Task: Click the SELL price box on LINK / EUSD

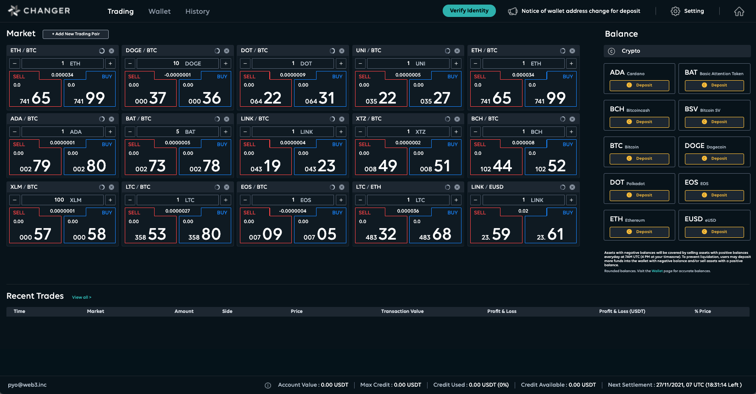Action: [x=496, y=225]
